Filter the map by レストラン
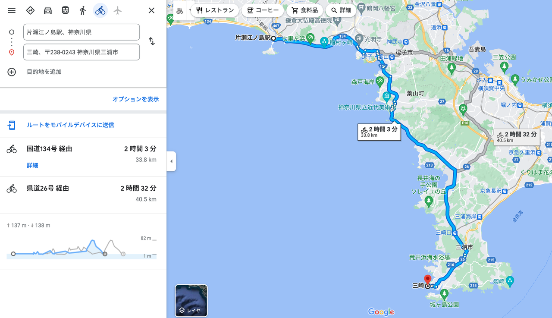This screenshot has width=552, height=318. [x=215, y=10]
